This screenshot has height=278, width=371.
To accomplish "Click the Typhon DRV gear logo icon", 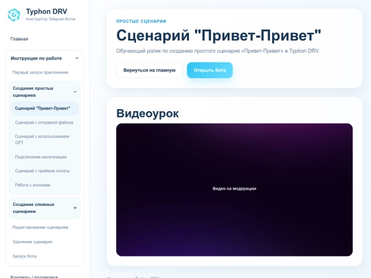I will coord(14,14).
